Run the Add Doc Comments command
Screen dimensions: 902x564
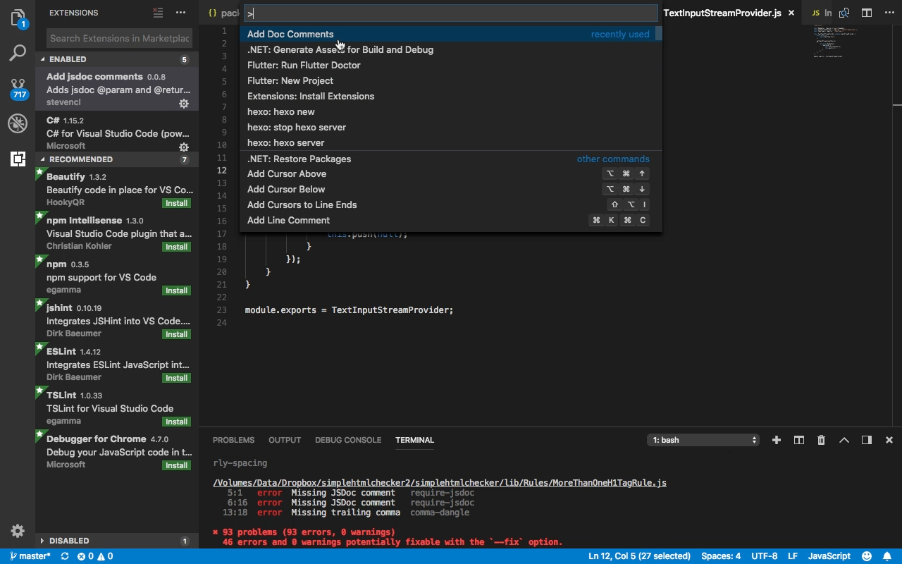[x=451, y=34]
